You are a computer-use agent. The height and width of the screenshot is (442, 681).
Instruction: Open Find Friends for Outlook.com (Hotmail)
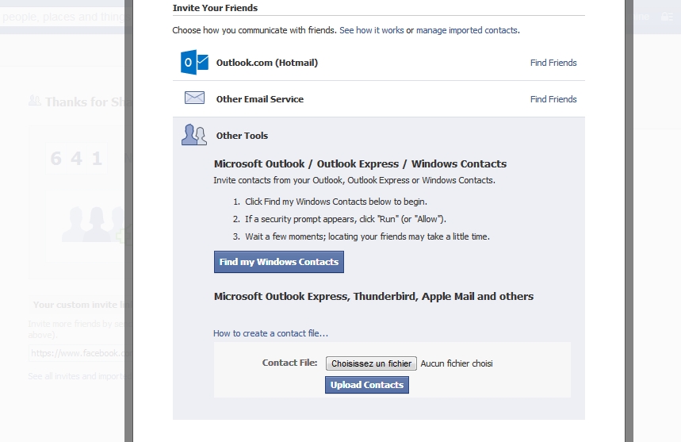pyautogui.click(x=553, y=63)
